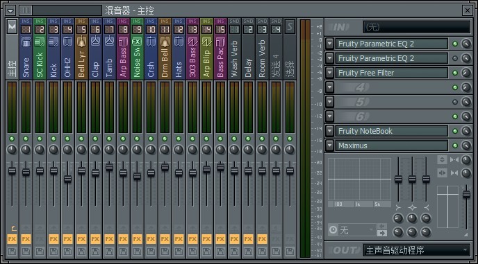Open the IN input dropdown showing (无)
Image resolution: width=478 pixels, height=264 pixels.
tap(416, 27)
